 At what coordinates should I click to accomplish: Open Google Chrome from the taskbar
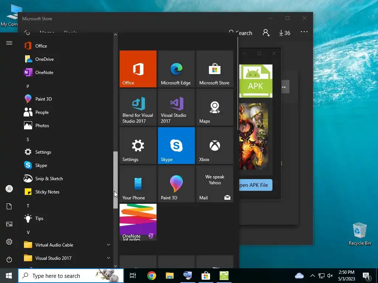tap(152, 276)
